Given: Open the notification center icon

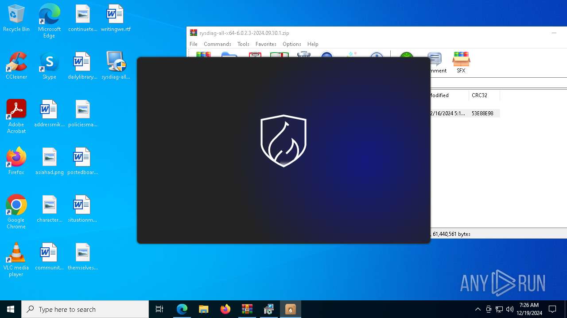Looking at the screenshot, I should [552, 309].
